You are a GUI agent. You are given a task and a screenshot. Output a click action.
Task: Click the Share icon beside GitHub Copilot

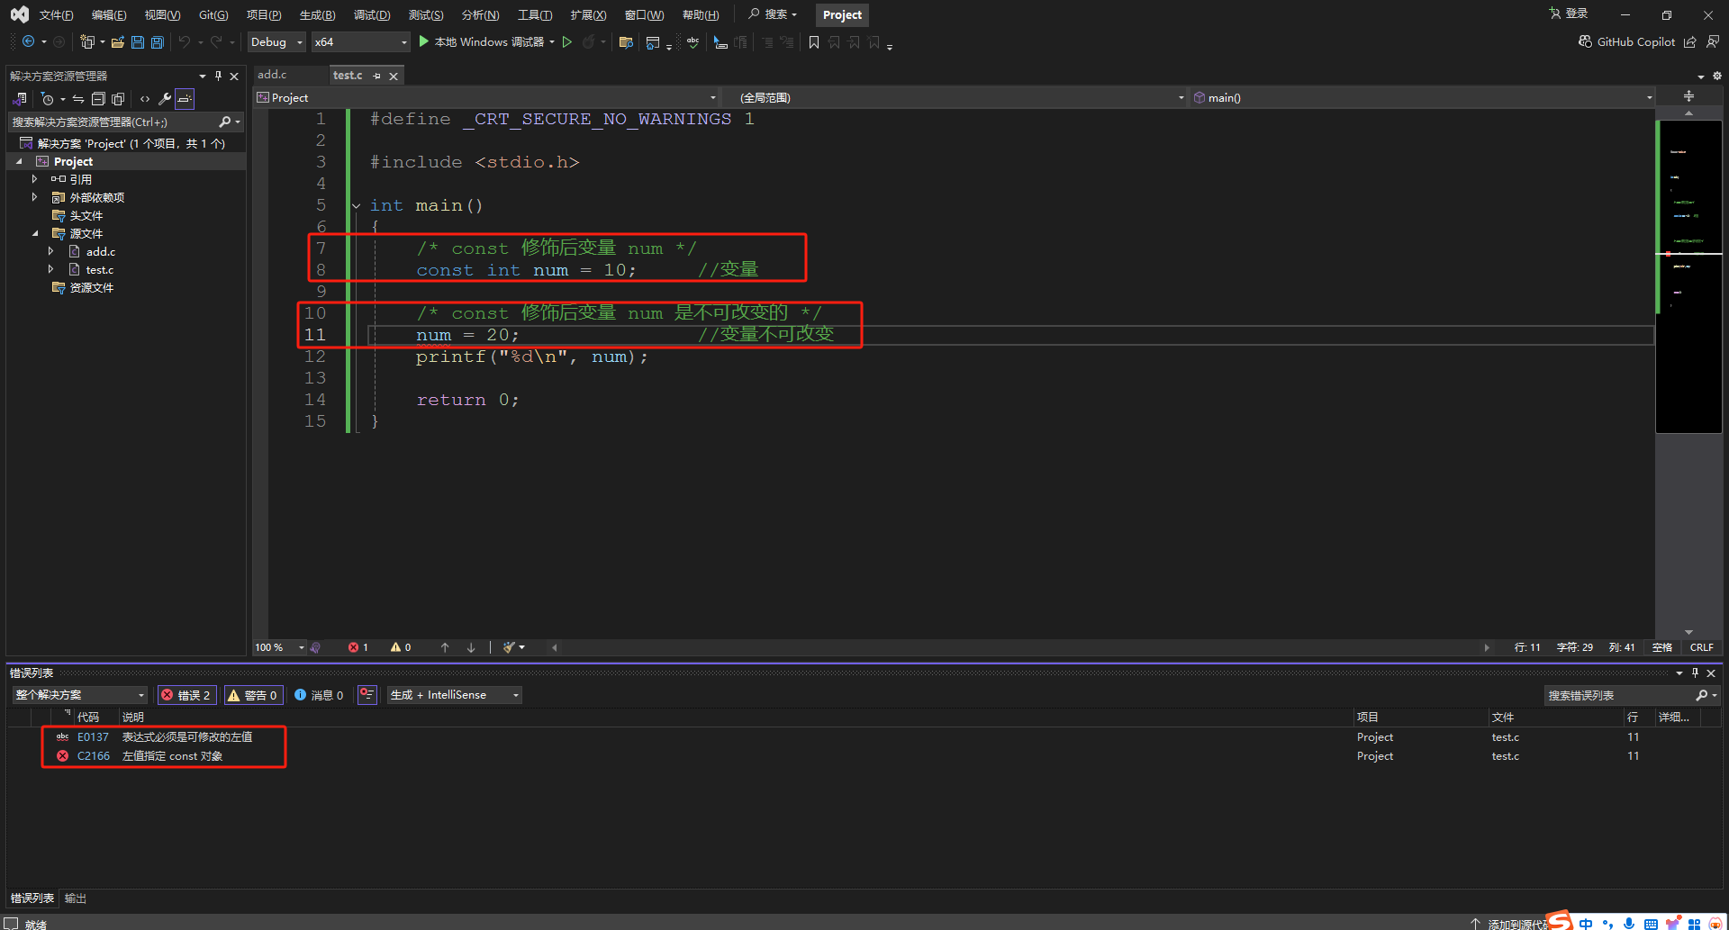[x=1690, y=42]
